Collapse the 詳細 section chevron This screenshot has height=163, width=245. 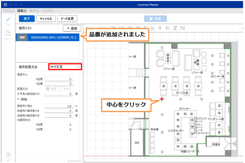(x=19, y=99)
